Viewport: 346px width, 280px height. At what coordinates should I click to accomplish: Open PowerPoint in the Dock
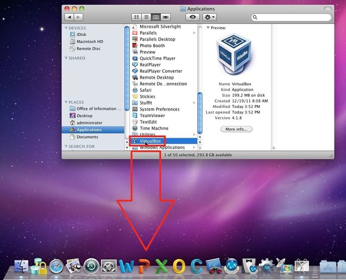144,266
